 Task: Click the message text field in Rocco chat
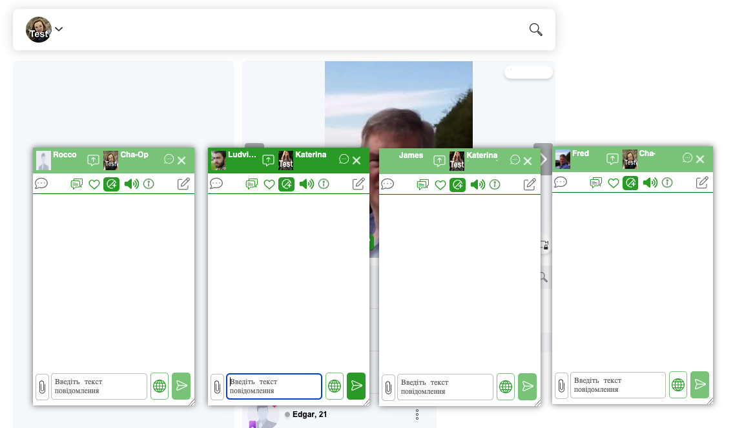[x=99, y=386]
